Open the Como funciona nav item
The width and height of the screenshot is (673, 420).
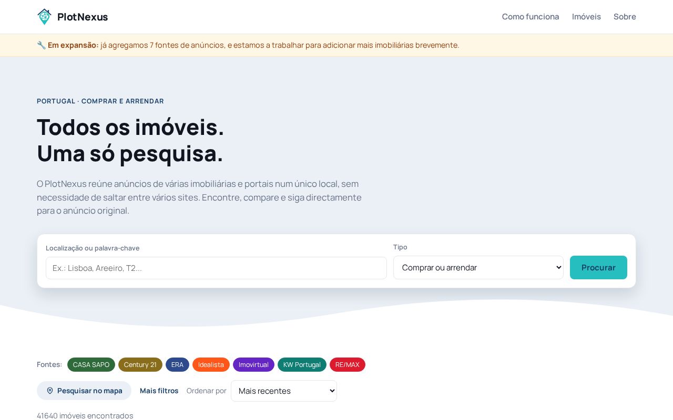pos(531,17)
